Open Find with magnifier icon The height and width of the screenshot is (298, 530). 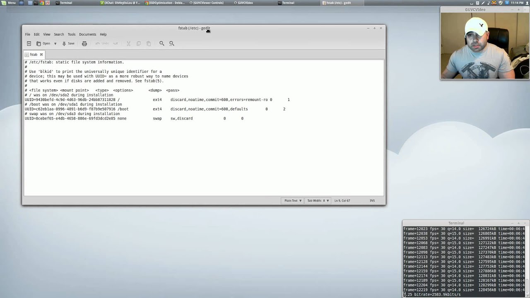pyautogui.click(x=162, y=43)
